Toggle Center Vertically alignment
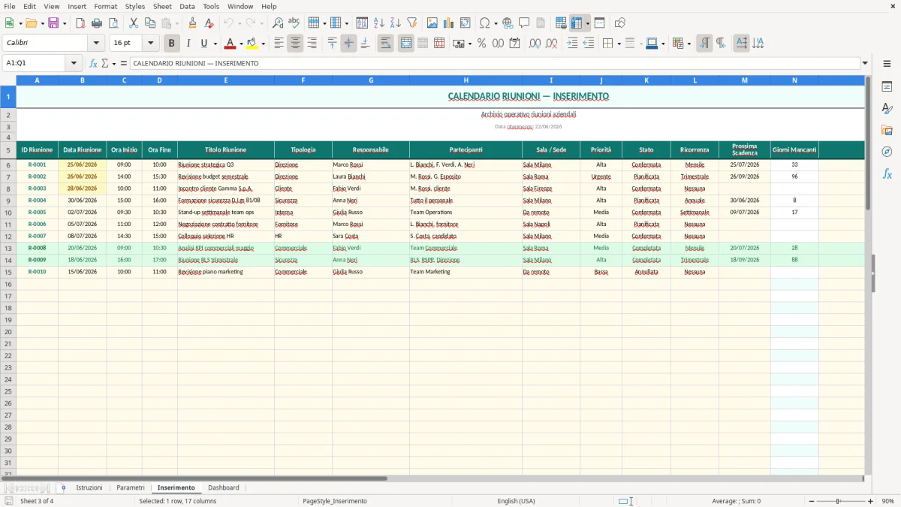This screenshot has width=901, height=507. tap(348, 44)
